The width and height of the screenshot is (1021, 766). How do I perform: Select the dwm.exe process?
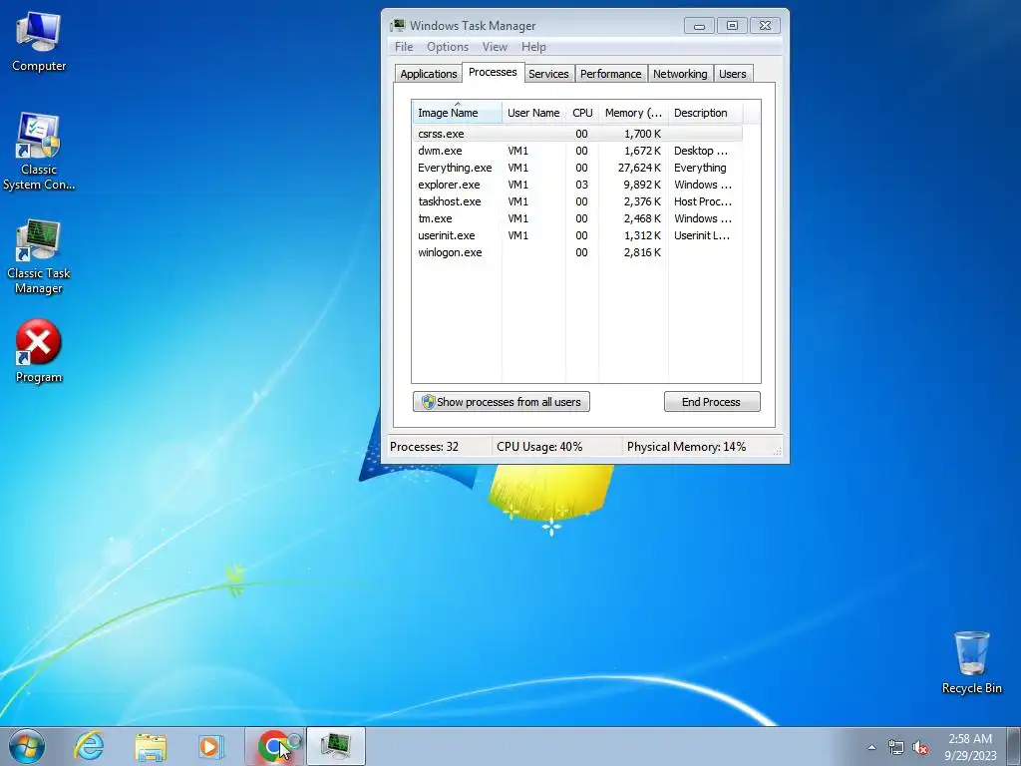577,151
